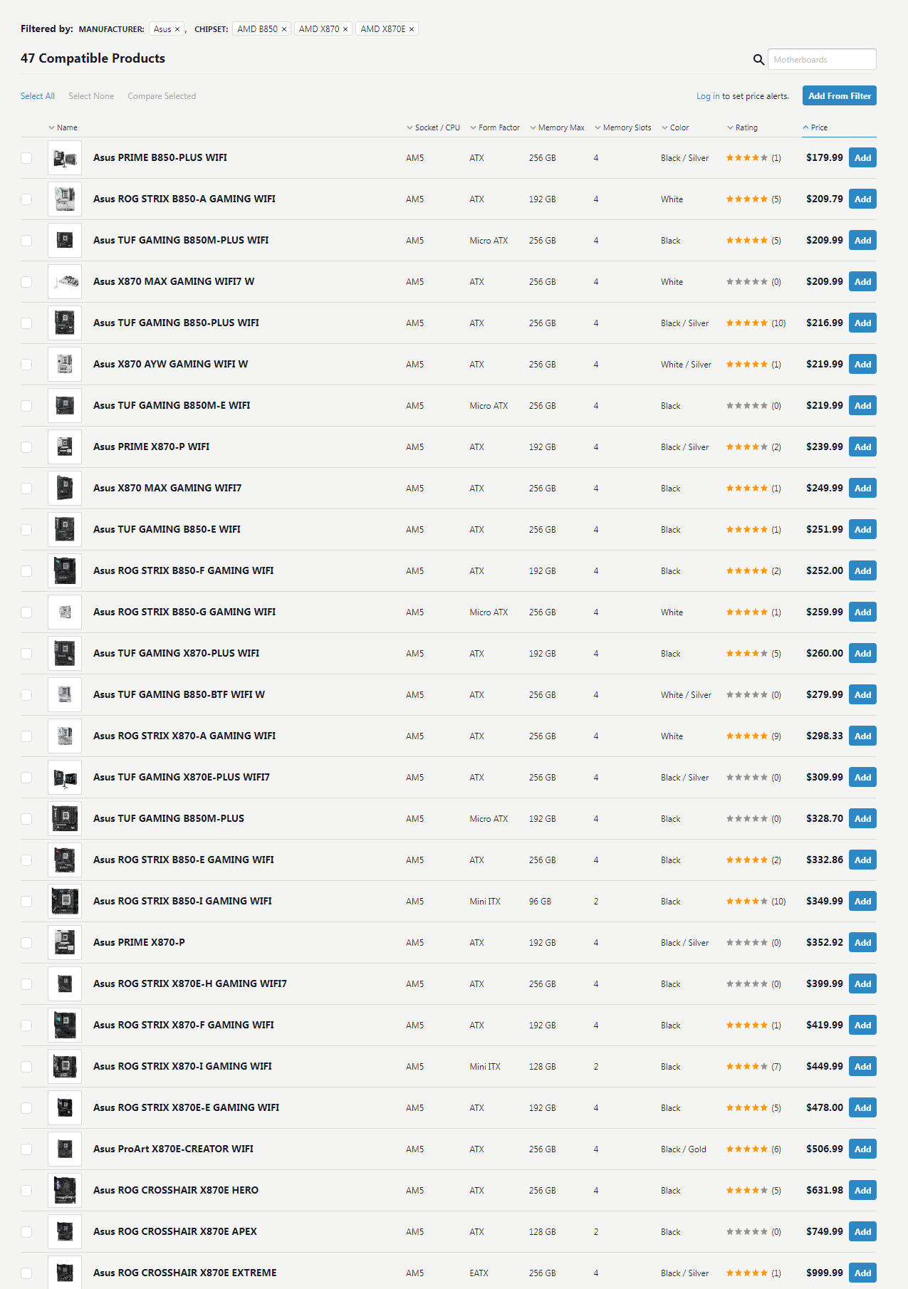Click the Select All link
908x1289 pixels.
point(38,96)
